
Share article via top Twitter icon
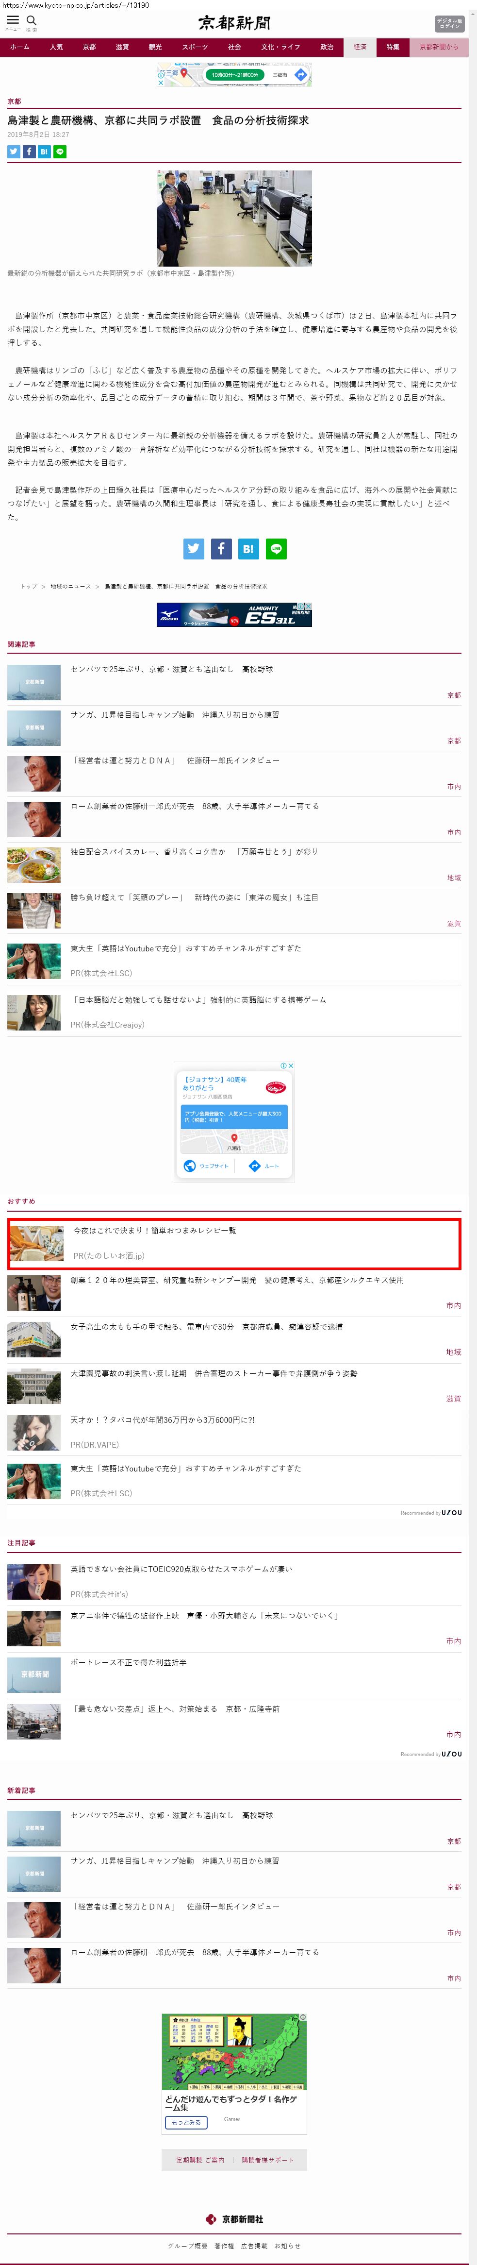coord(13,152)
